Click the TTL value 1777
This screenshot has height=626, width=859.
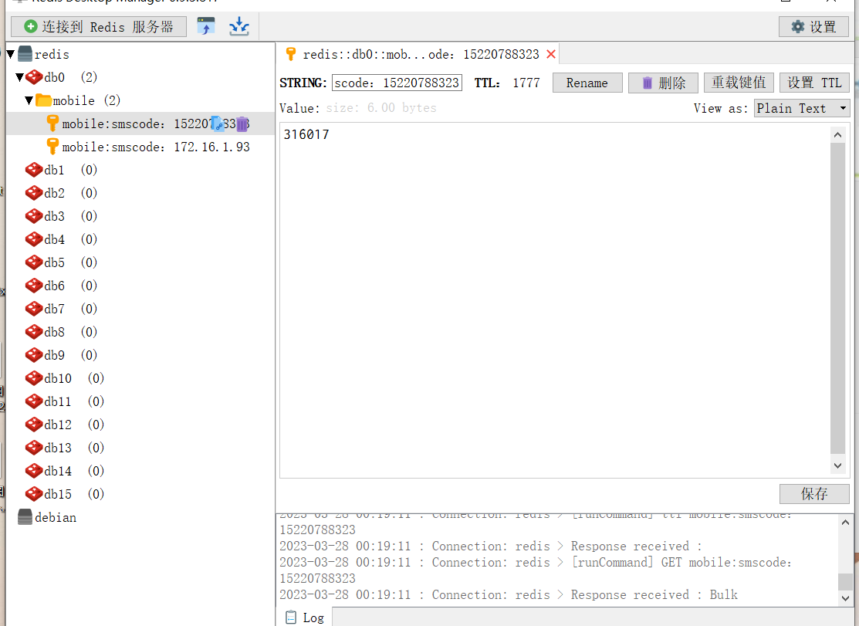pos(526,83)
